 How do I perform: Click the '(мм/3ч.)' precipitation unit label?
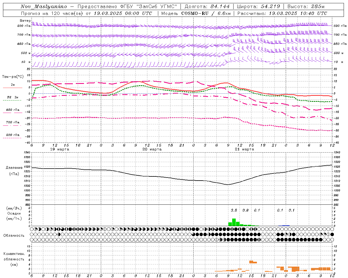[x=14, y=208]
